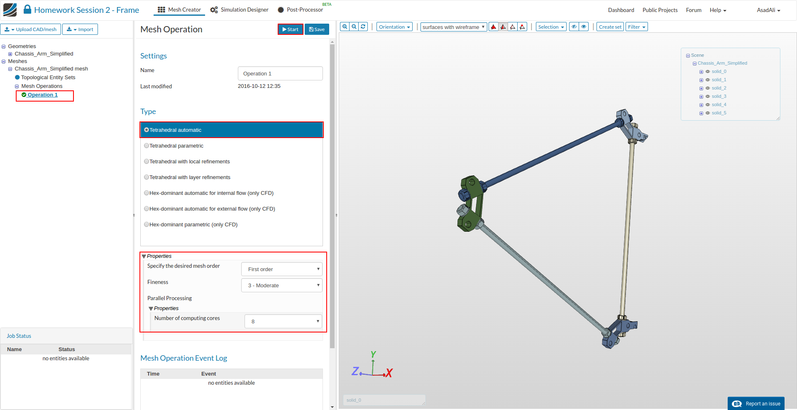
Task: Click the hide selection crossed-eye icon
Action: 574,27
